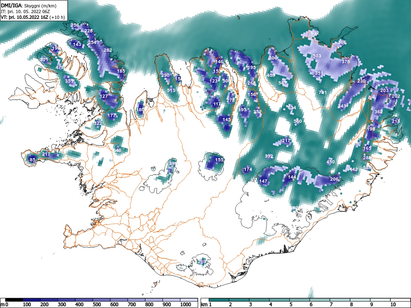Screen dimensions: 411x308
Task: Click the 'DMI/IGA: Skyggni (m/km)' title
Action: tap(29, 5)
